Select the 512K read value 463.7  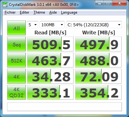pyautogui.click(x=50, y=60)
